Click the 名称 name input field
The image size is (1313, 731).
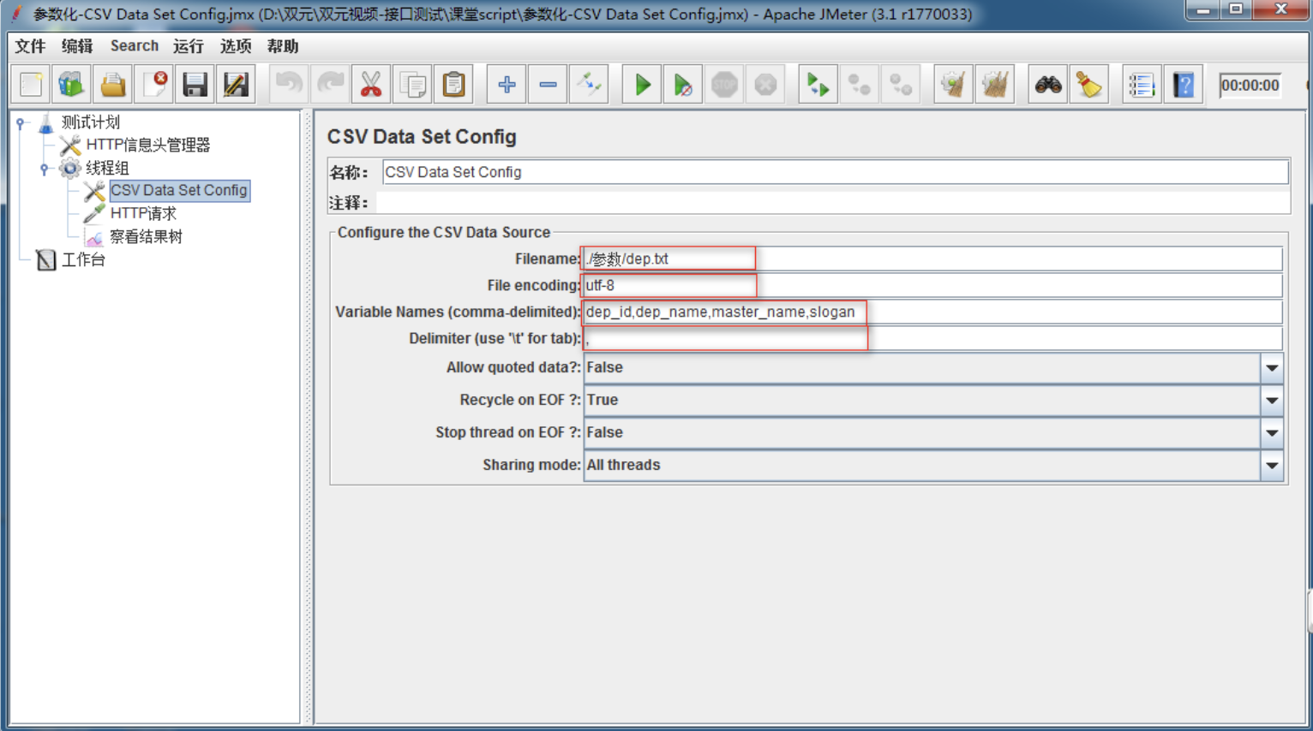pos(835,172)
